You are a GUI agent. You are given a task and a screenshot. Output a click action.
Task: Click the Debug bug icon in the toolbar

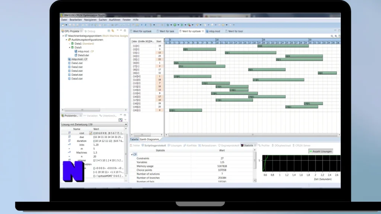pyautogui.click(x=168, y=25)
